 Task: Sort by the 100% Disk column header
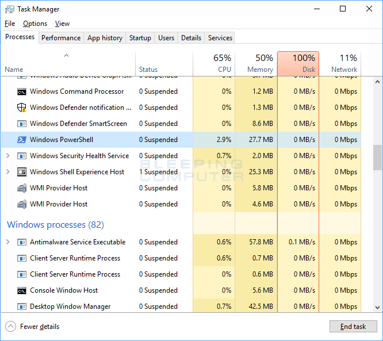pyautogui.click(x=298, y=64)
